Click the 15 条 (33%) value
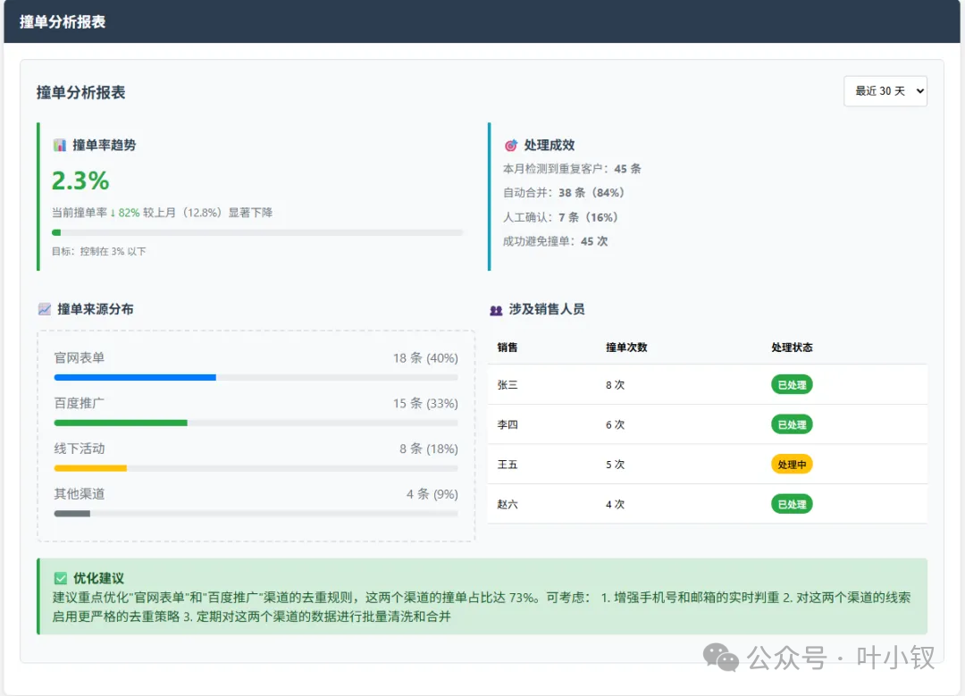The width and height of the screenshot is (965, 696). coord(425,404)
